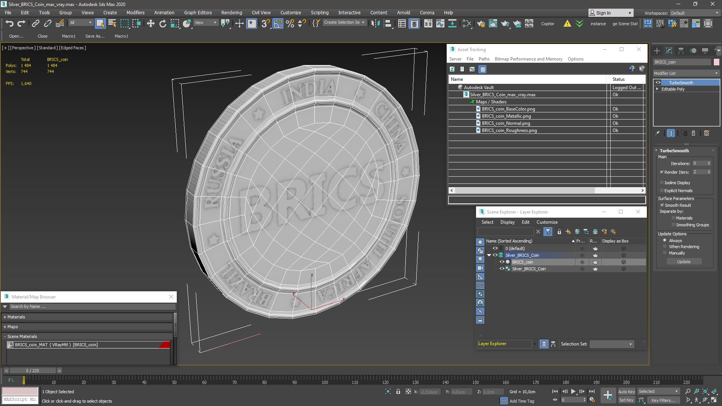
Task: Lock cell editing in Scene Explorer
Action: point(559,232)
